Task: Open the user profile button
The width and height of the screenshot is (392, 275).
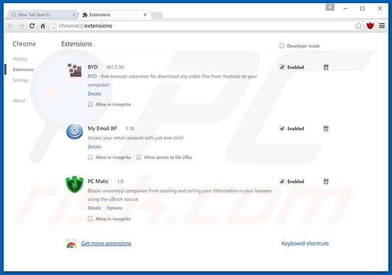Action: pyautogui.click(x=330, y=7)
